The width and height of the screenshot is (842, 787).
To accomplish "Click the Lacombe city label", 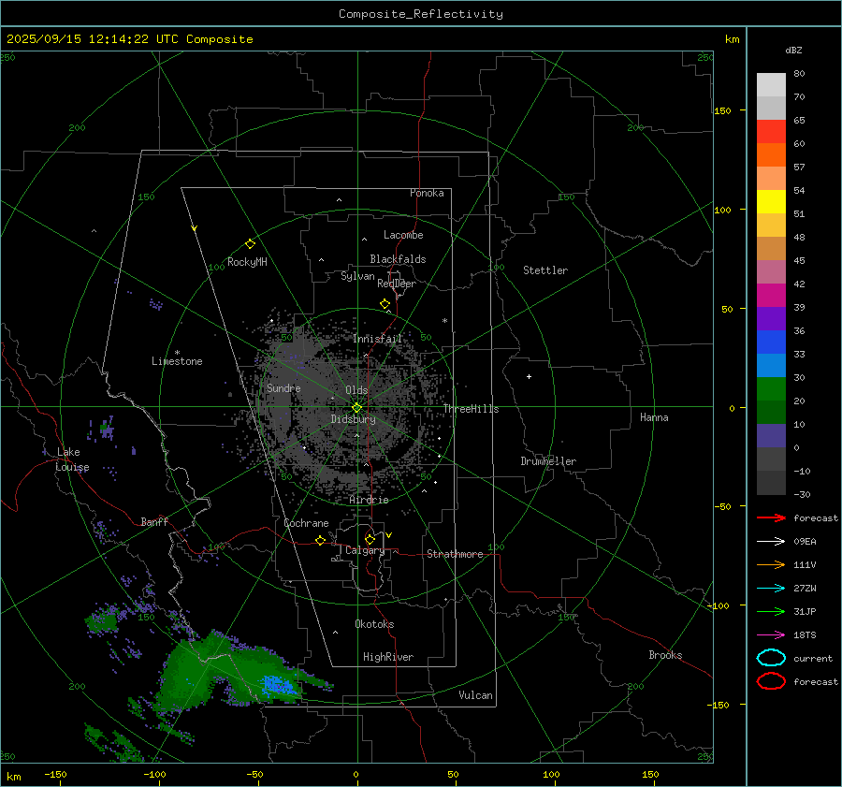I will tap(403, 235).
